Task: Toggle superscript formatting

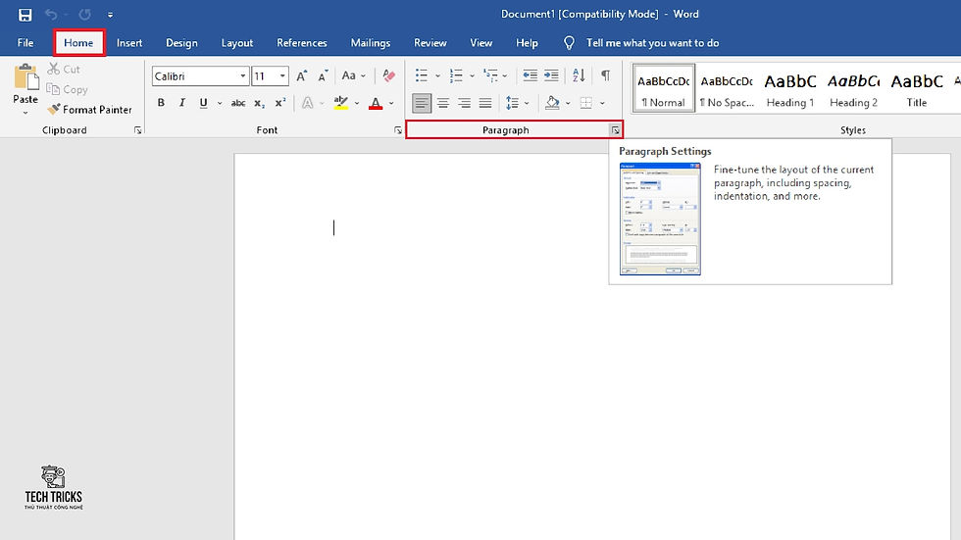Action: [280, 103]
